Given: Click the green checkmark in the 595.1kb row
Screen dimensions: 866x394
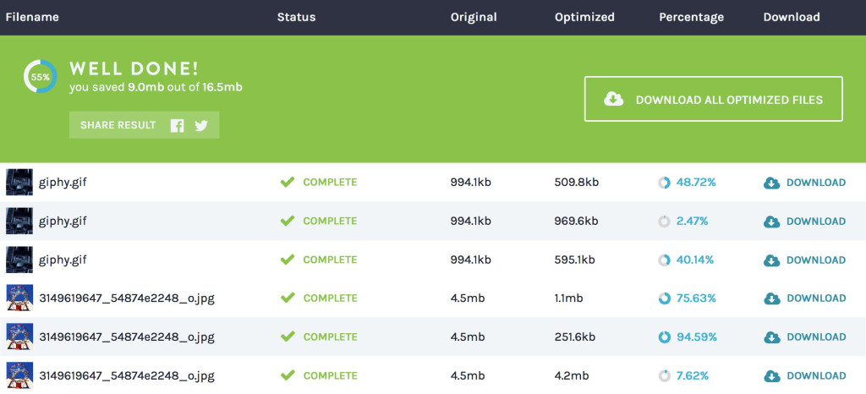Looking at the screenshot, I should pos(288,260).
